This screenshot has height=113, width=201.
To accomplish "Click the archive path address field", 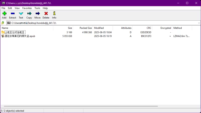I will 100,23.
